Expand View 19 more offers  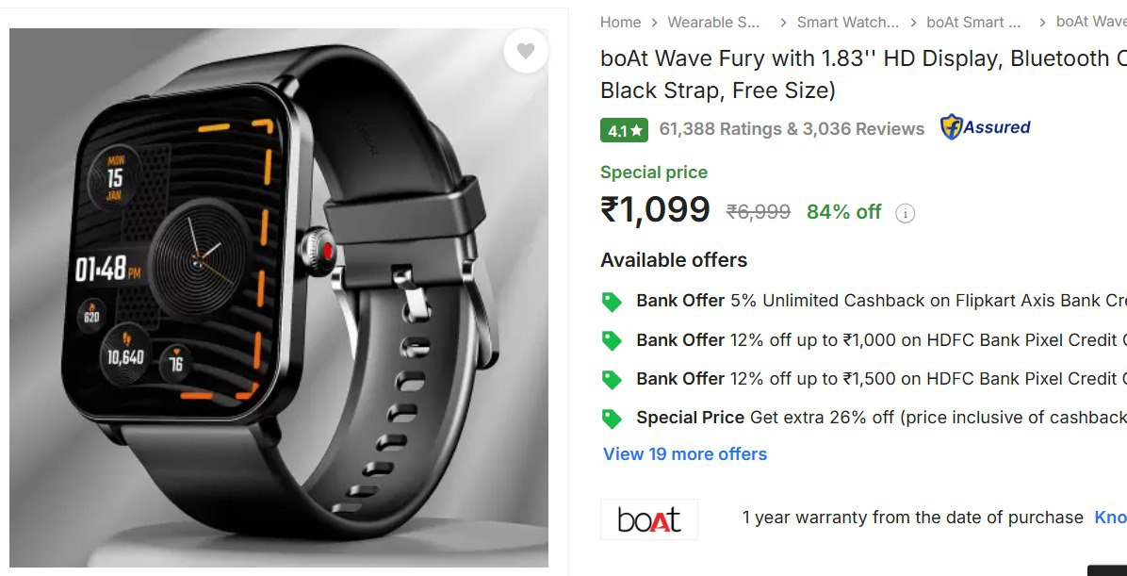(x=685, y=454)
